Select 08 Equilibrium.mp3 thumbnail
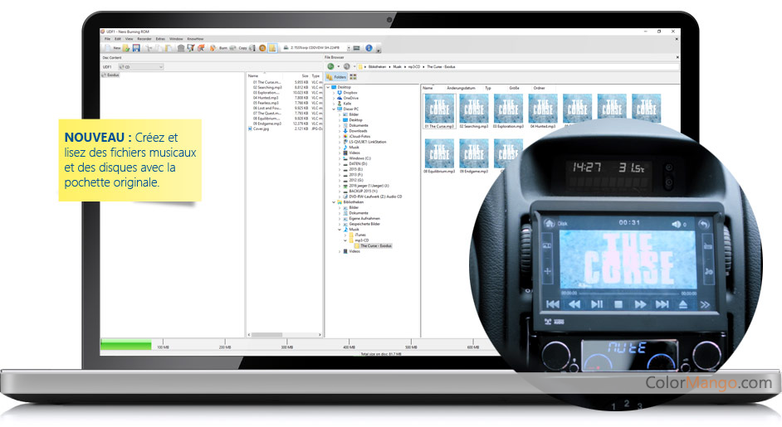Image resolution: width=782 pixels, height=427 pixels. pyautogui.click(x=439, y=156)
